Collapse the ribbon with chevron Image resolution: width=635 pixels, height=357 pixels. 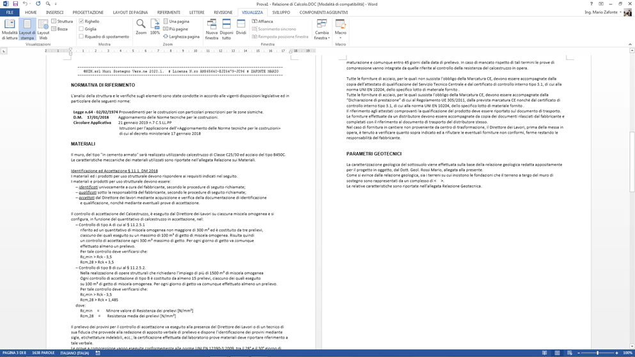tap(630, 44)
